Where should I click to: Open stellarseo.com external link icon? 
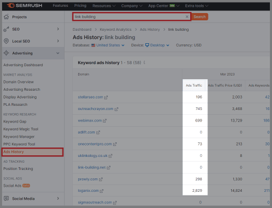click(x=106, y=97)
